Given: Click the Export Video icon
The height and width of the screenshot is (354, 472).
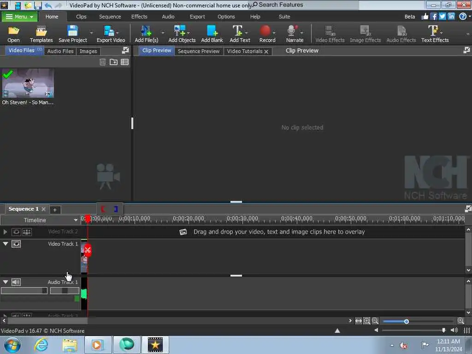Looking at the screenshot, I should coord(109,31).
